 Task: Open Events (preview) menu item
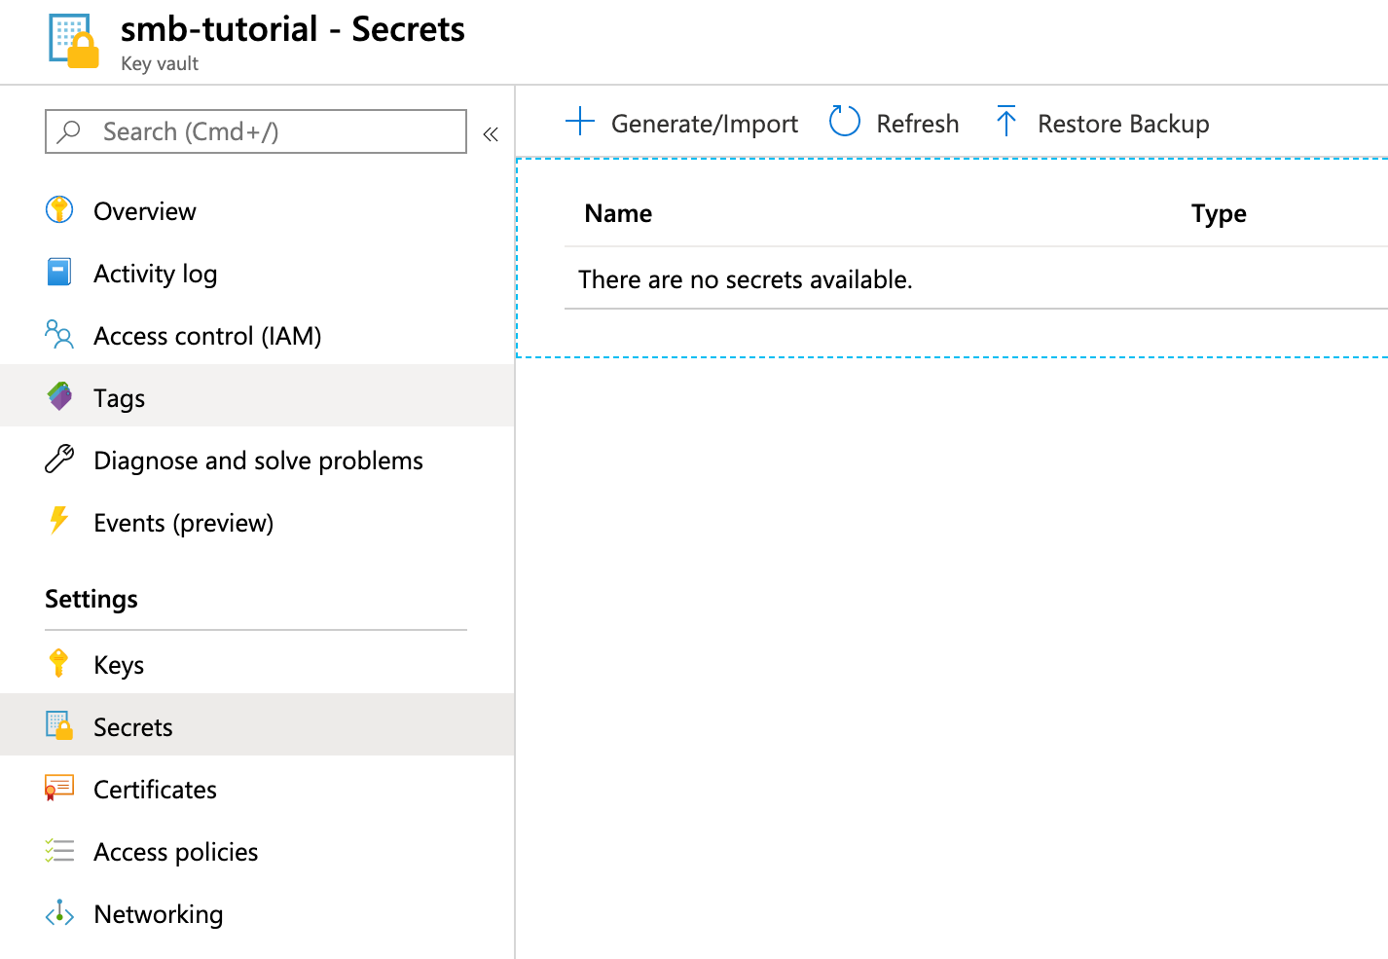257,523
